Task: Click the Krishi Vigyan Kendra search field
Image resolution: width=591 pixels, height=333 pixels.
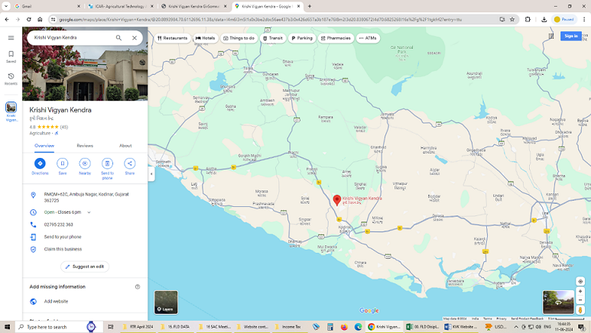Action: click(x=72, y=37)
